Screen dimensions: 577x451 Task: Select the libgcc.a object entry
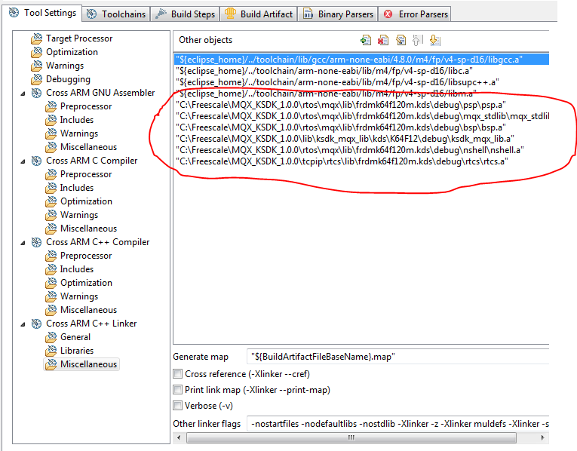click(361, 60)
